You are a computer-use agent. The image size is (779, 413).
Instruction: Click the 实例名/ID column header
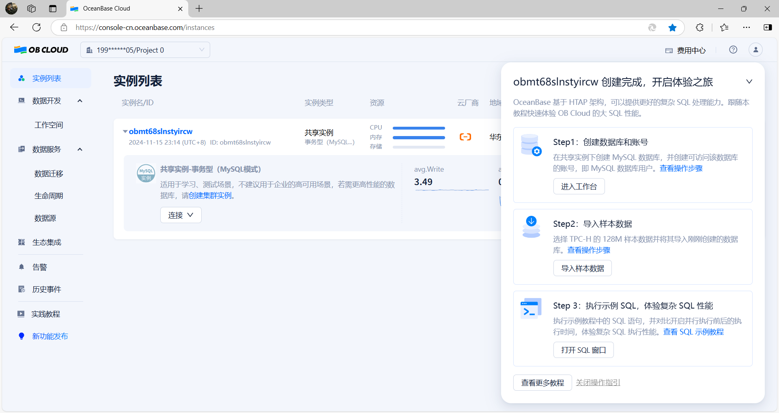138,103
